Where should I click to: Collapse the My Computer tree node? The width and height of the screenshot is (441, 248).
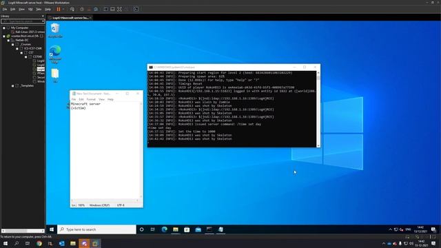coord(4,28)
